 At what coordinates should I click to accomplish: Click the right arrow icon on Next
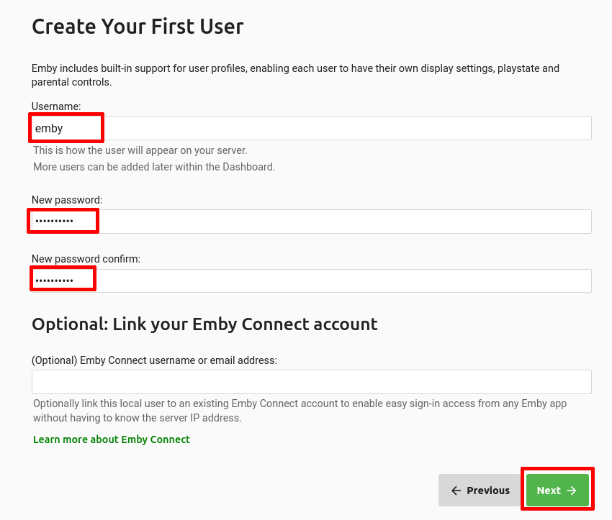pos(572,491)
